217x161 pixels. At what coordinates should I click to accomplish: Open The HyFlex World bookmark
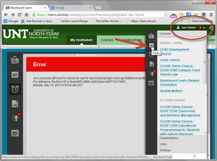(x=107, y=21)
